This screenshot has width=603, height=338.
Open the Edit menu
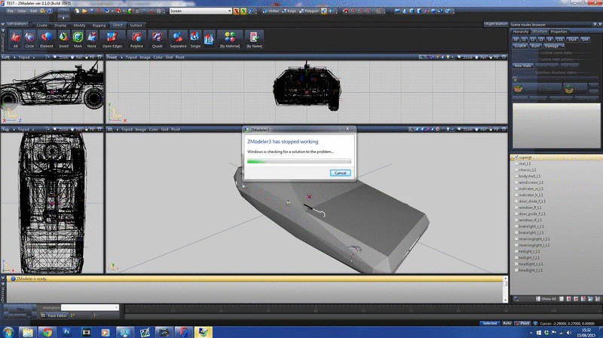[x=34, y=11]
